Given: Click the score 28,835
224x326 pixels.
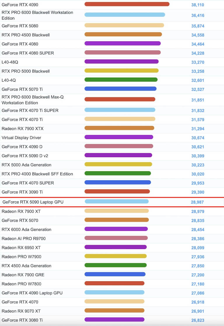Looking at the screenshot, I should (x=198, y=221).
